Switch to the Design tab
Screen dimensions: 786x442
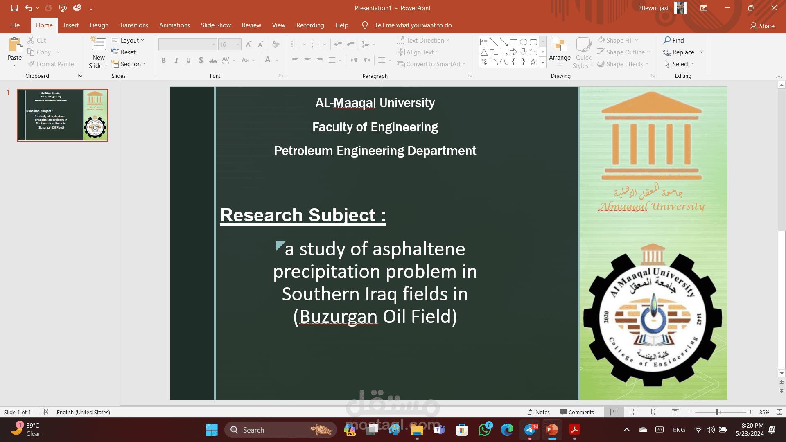pos(99,25)
